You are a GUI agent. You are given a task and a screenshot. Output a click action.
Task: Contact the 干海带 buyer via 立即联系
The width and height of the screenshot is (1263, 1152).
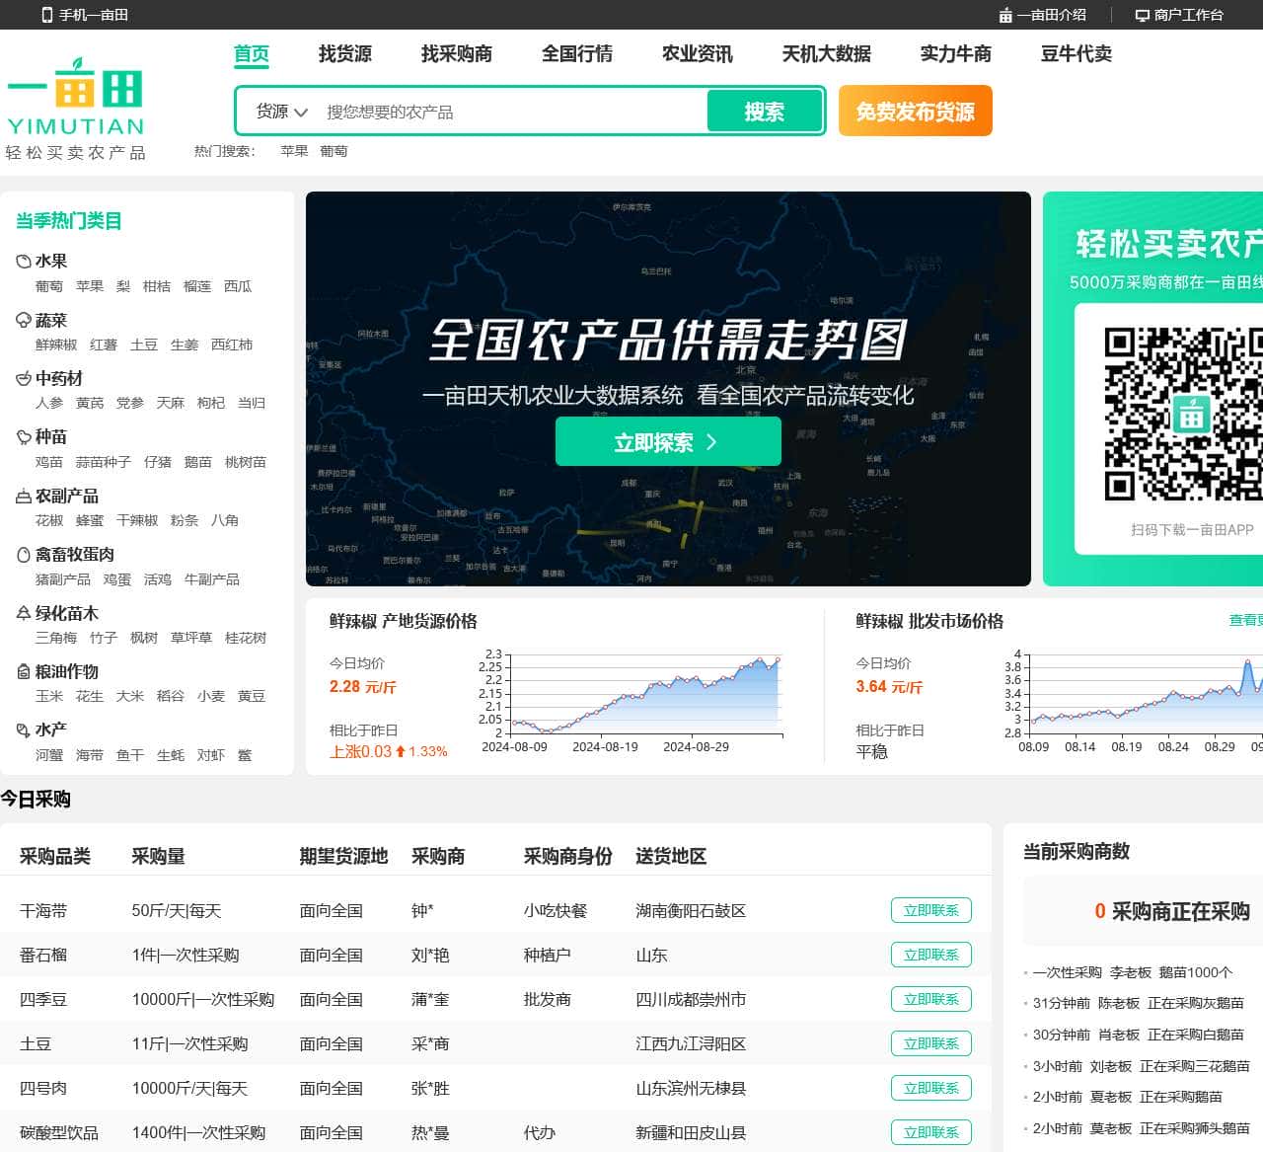click(x=930, y=910)
